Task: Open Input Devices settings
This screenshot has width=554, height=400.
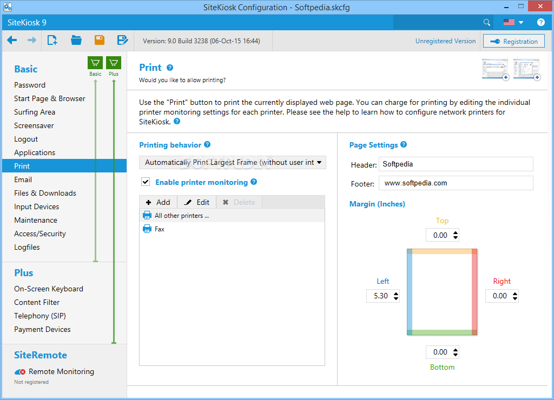Action: tap(37, 206)
